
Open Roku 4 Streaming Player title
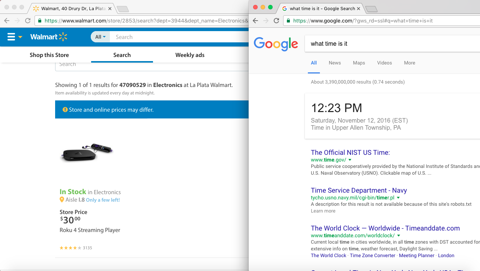tap(90, 230)
